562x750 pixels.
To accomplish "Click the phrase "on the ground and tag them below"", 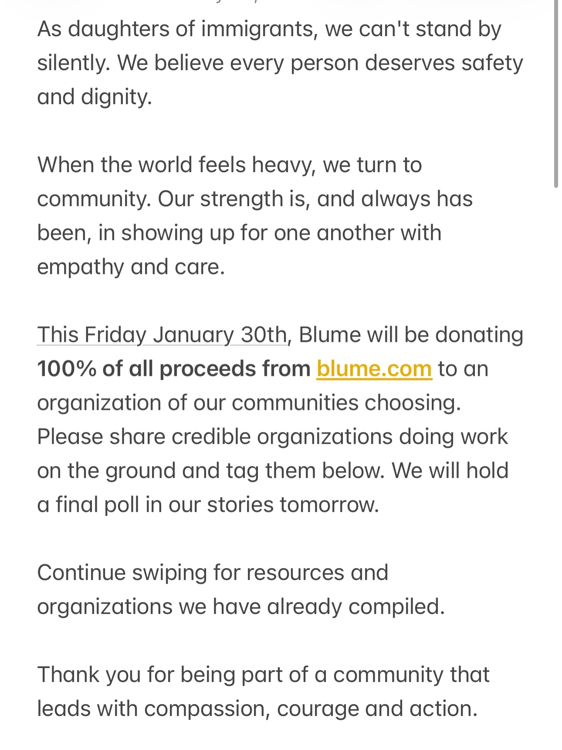I will (x=211, y=471).
